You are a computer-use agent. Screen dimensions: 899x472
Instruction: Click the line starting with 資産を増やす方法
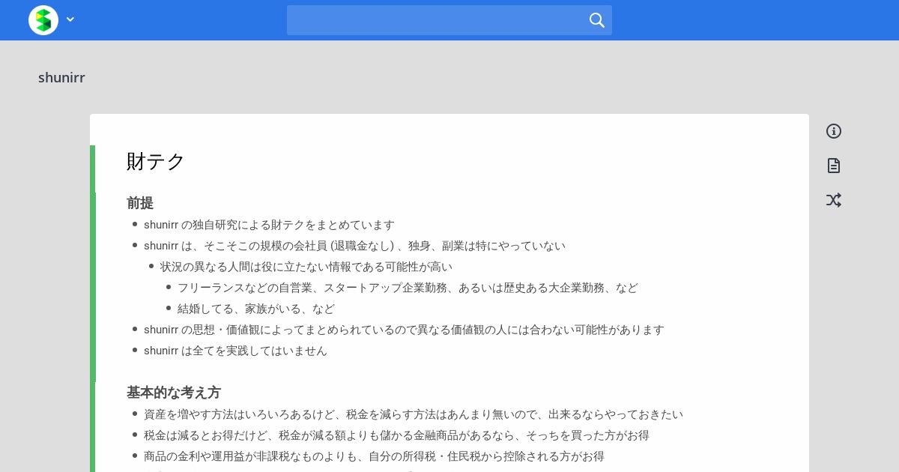tap(414, 414)
